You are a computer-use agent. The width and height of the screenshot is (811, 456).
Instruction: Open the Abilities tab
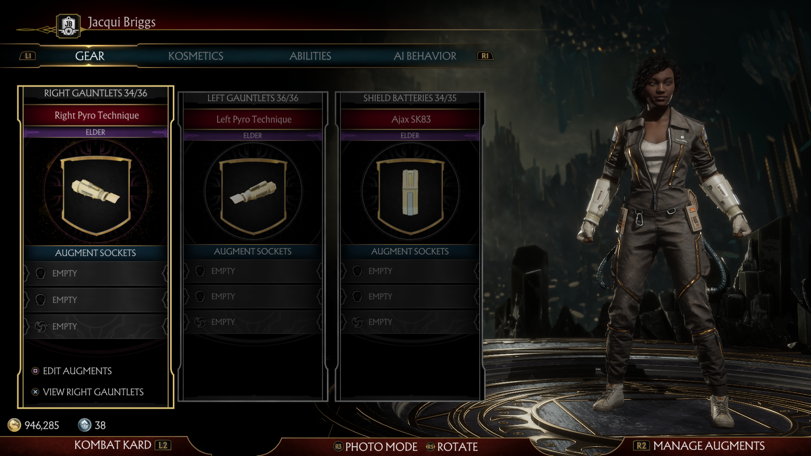click(x=310, y=56)
